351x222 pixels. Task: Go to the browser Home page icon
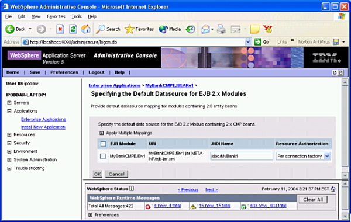tap(86, 29)
